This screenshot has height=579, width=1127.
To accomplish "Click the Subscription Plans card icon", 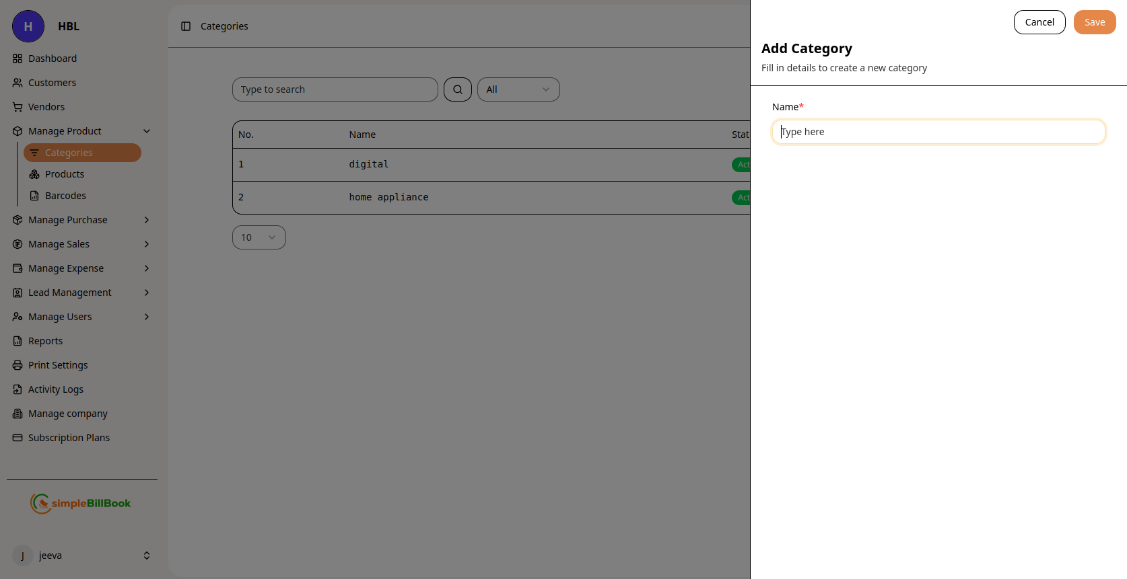I will [18, 438].
